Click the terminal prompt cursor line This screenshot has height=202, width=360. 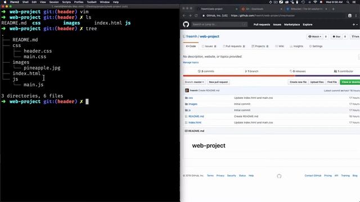[x=87, y=102]
